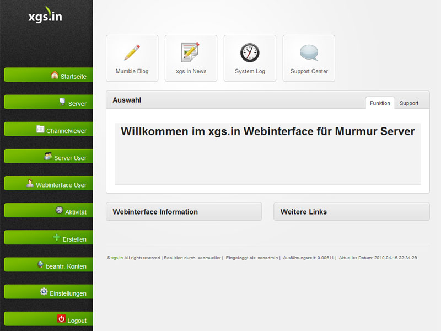Click the Webinterface User person icon
The width and height of the screenshot is (441, 331).
point(31,184)
